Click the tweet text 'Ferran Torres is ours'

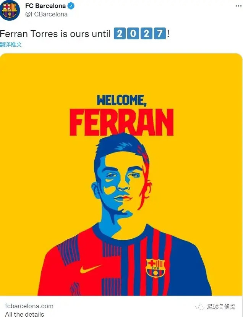(44, 34)
